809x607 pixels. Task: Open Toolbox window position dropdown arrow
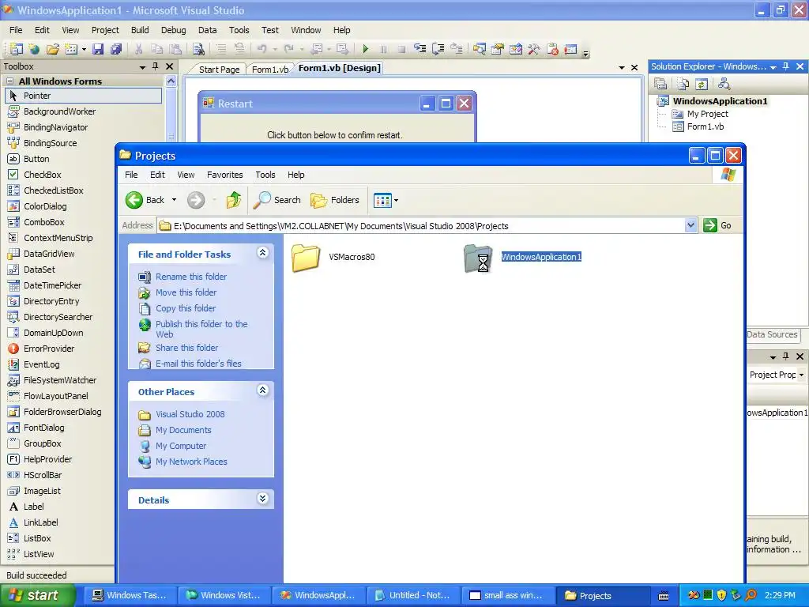click(x=142, y=66)
